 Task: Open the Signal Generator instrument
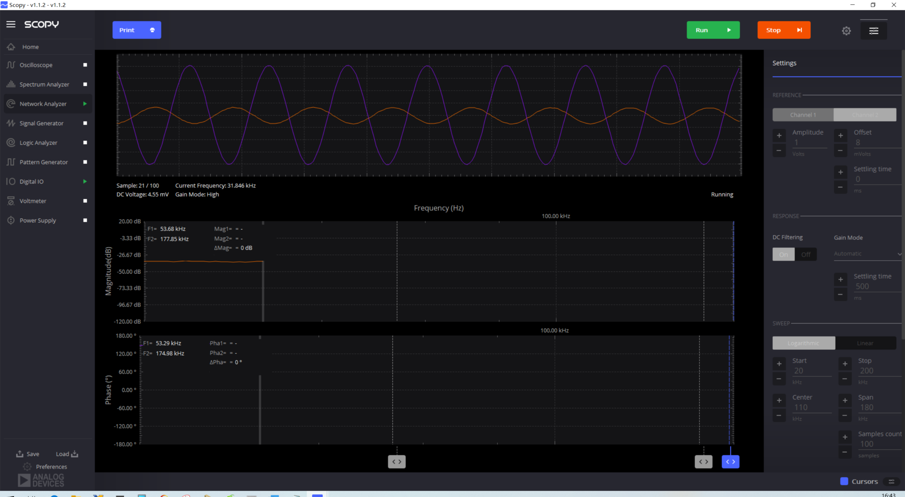tap(41, 123)
